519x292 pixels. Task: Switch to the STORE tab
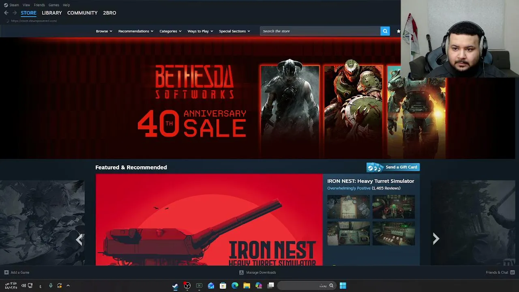coord(28,13)
